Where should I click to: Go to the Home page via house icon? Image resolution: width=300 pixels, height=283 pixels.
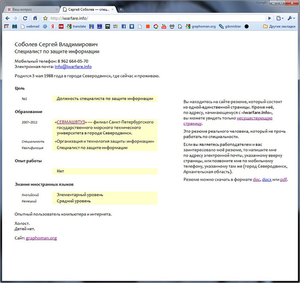pyautogui.click(x=35, y=18)
